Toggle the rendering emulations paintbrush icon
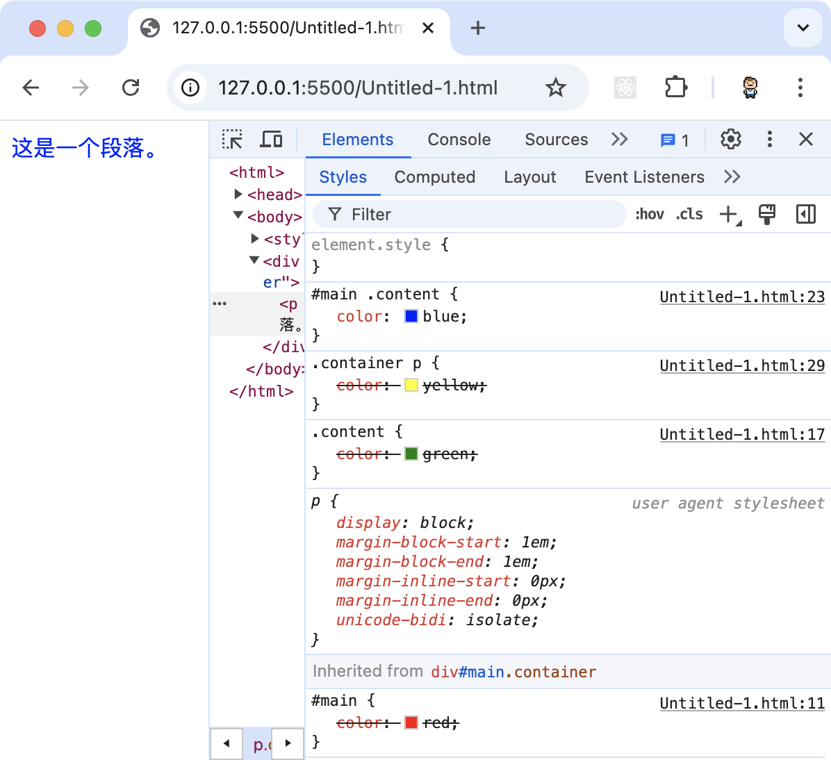The image size is (831, 760). [767, 215]
